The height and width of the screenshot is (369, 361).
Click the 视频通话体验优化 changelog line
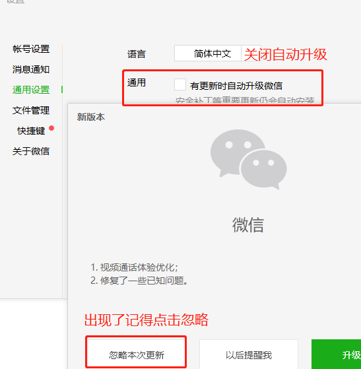tap(134, 267)
